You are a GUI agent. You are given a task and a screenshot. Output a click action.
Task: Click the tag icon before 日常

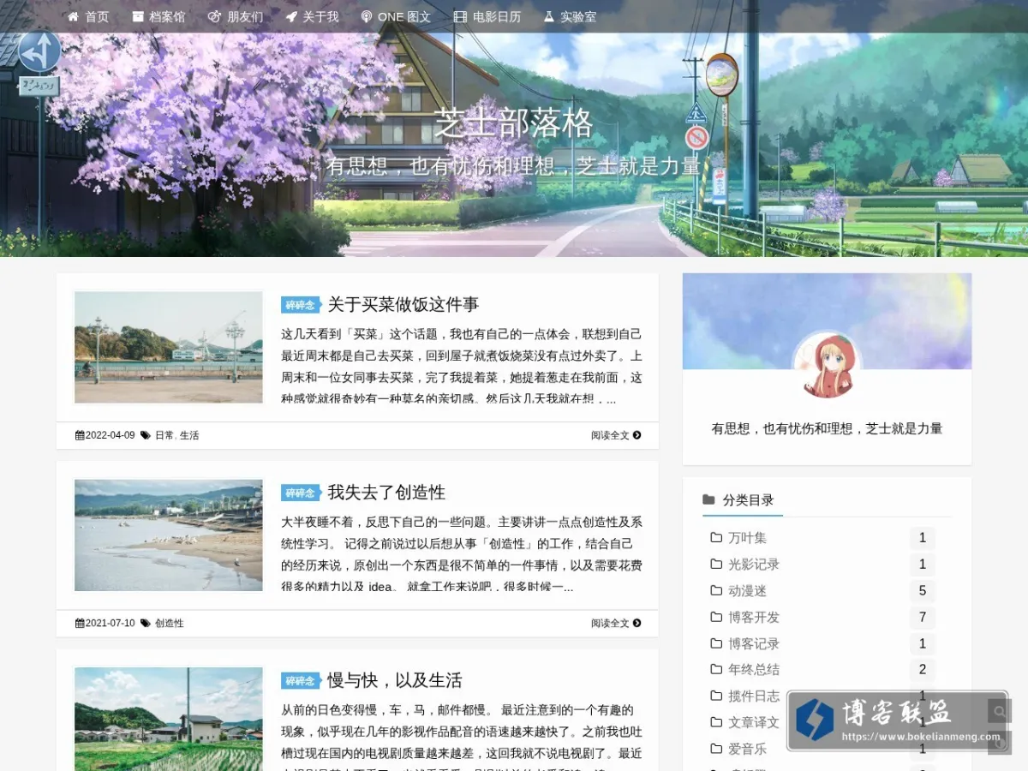click(x=146, y=435)
